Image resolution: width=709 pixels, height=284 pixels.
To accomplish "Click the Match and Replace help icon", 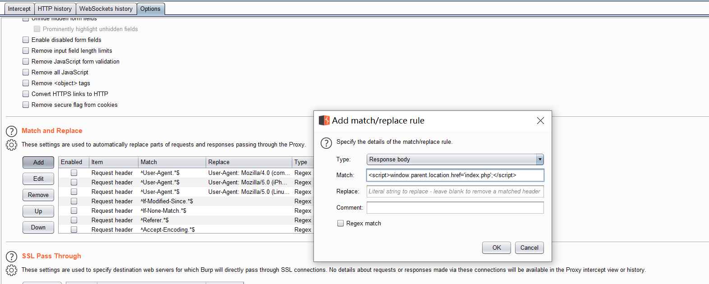I will [11, 132].
